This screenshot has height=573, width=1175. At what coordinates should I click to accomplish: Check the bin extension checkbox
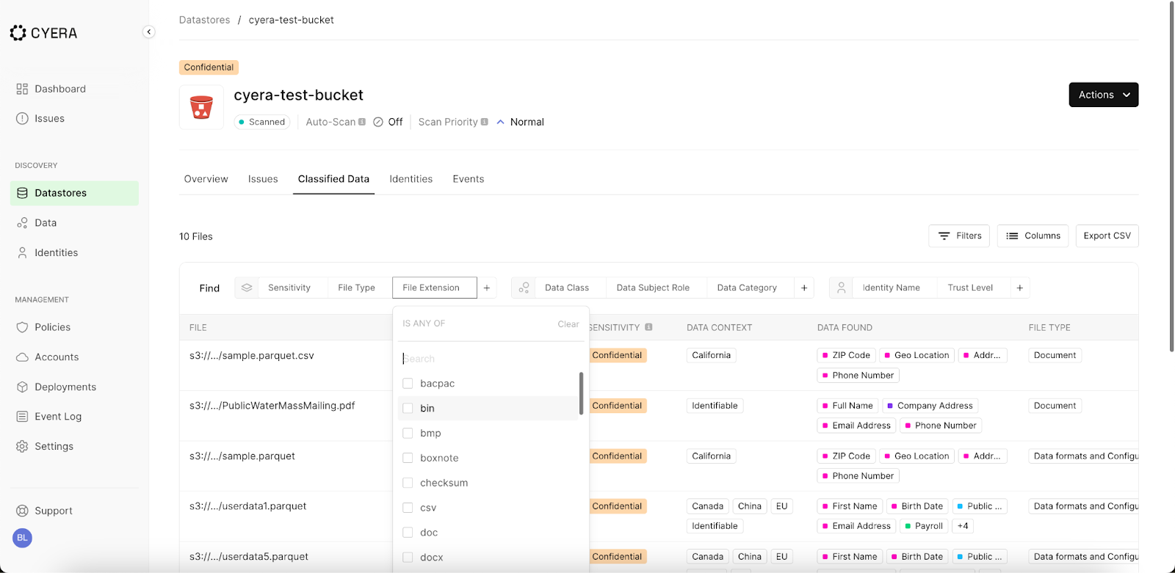point(408,409)
